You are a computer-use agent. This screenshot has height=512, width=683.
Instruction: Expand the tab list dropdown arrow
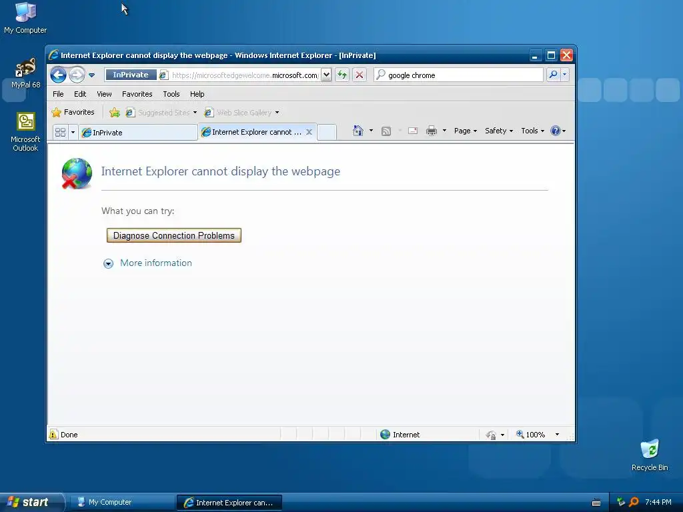pyautogui.click(x=73, y=133)
